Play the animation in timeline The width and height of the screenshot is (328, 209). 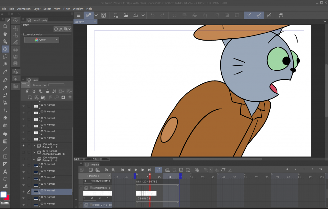136,170
